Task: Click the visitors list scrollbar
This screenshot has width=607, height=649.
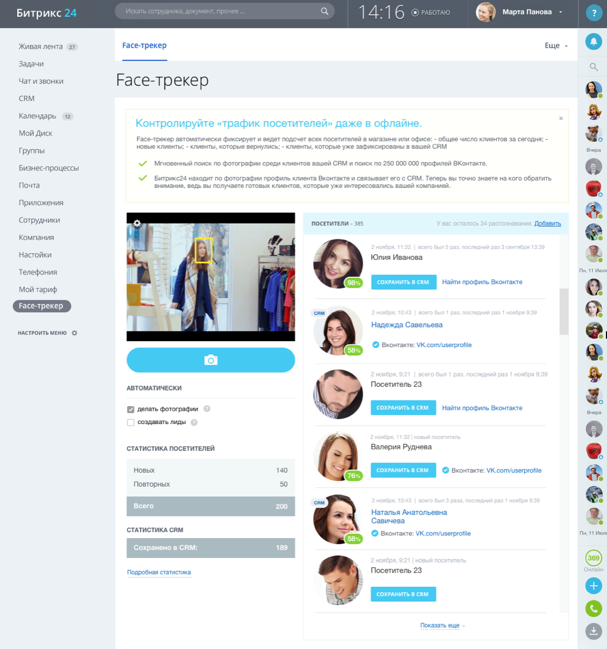Action: [564, 311]
